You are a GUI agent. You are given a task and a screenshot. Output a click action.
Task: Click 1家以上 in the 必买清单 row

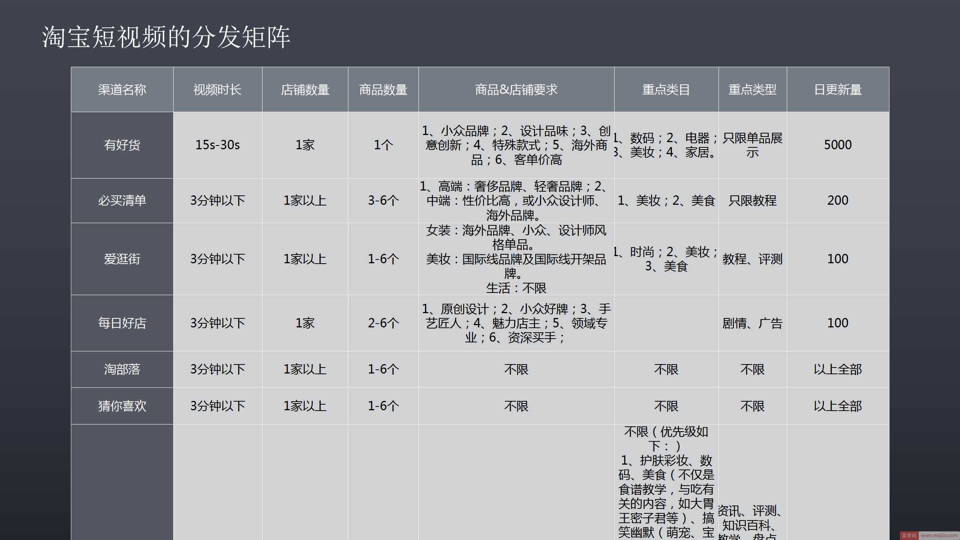click(x=305, y=201)
